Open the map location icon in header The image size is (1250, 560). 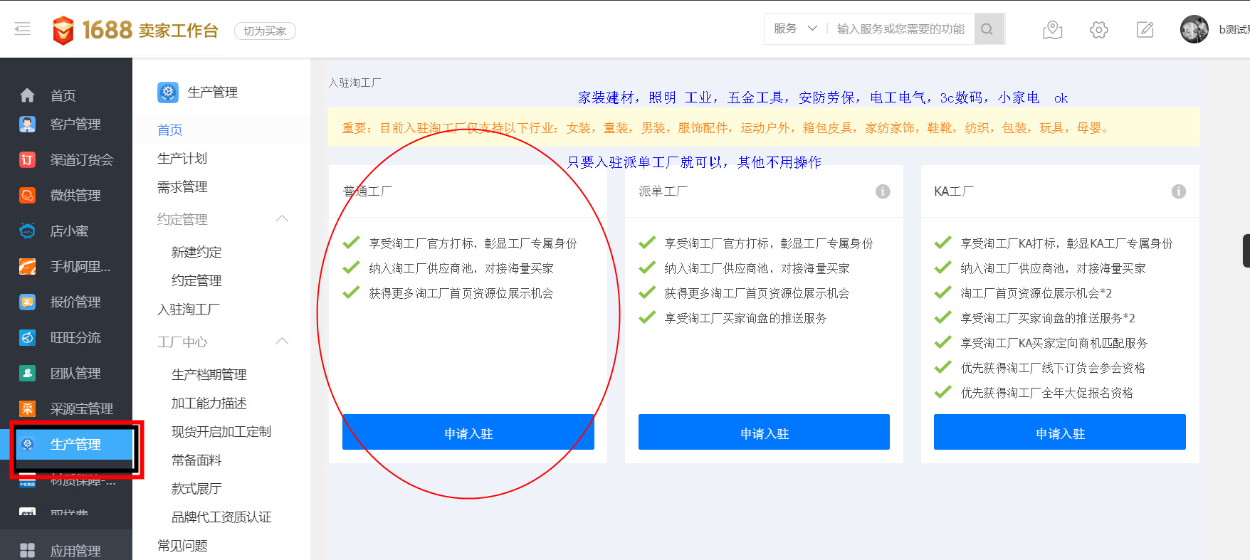1052,30
